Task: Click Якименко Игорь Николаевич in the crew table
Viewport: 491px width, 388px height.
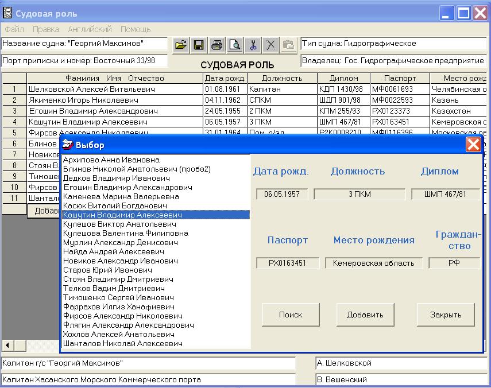Action: coord(115,100)
